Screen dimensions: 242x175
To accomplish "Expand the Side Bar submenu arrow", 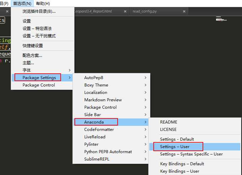I will click(x=145, y=115).
